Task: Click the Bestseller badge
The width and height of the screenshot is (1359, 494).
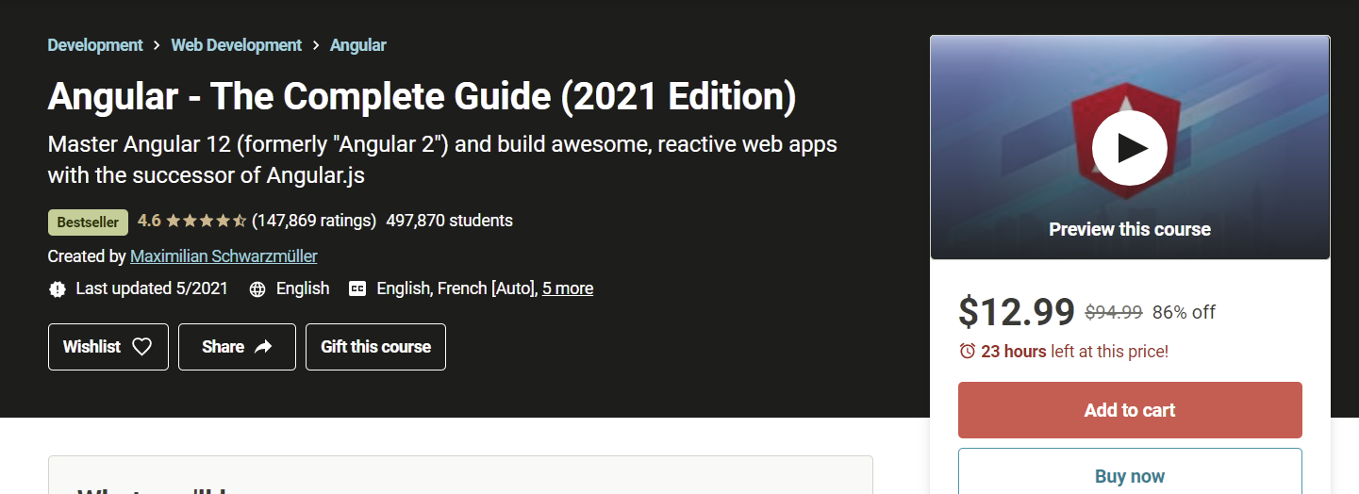Action: coord(88,222)
